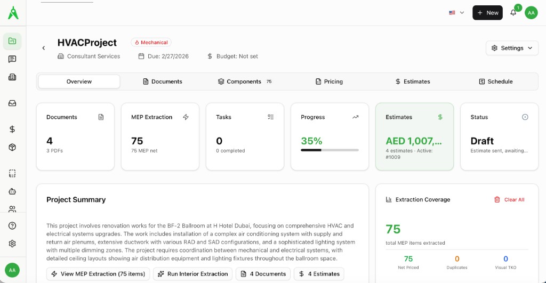Open the notifications bell
546x283 pixels.
513,13
